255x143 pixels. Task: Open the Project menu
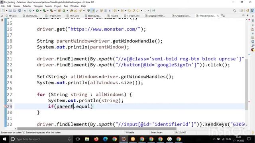pos(58,6)
